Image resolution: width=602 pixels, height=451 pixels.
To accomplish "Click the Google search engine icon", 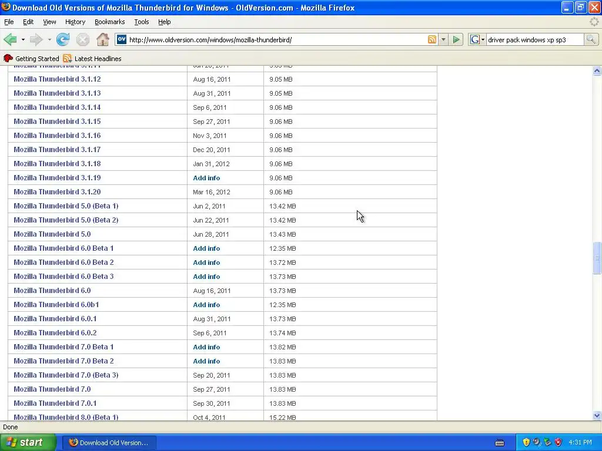I will point(475,39).
